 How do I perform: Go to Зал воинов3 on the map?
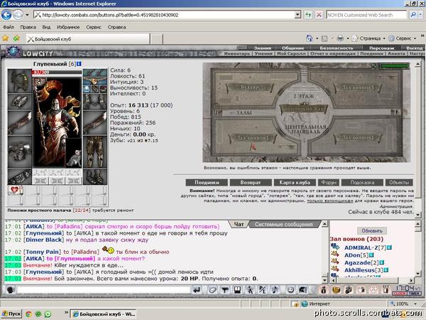(357, 87)
